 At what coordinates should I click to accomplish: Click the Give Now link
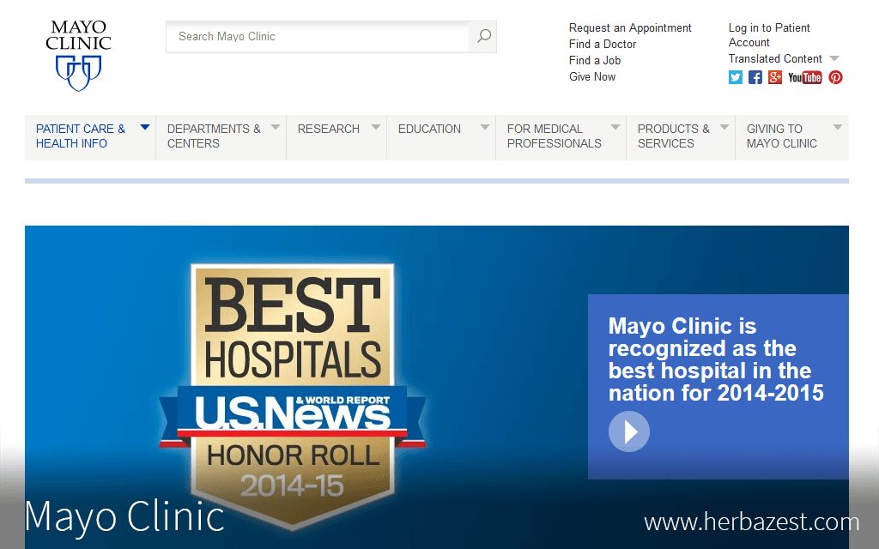[592, 76]
